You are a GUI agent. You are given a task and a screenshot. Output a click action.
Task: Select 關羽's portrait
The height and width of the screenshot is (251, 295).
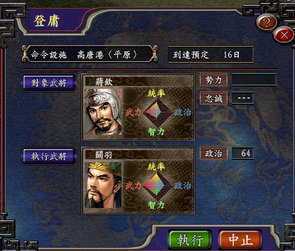pos(103,185)
